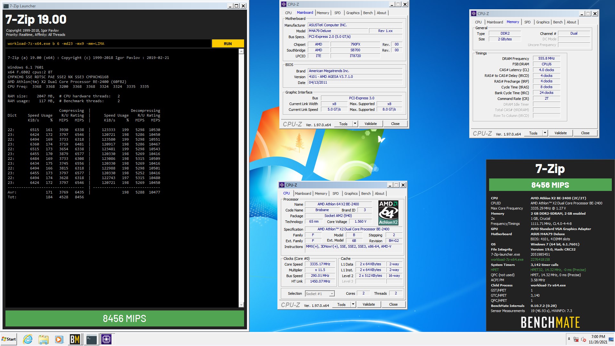615x346 pixels.
Task: Show hidden tray icons arrow
Action: coord(569,339)
